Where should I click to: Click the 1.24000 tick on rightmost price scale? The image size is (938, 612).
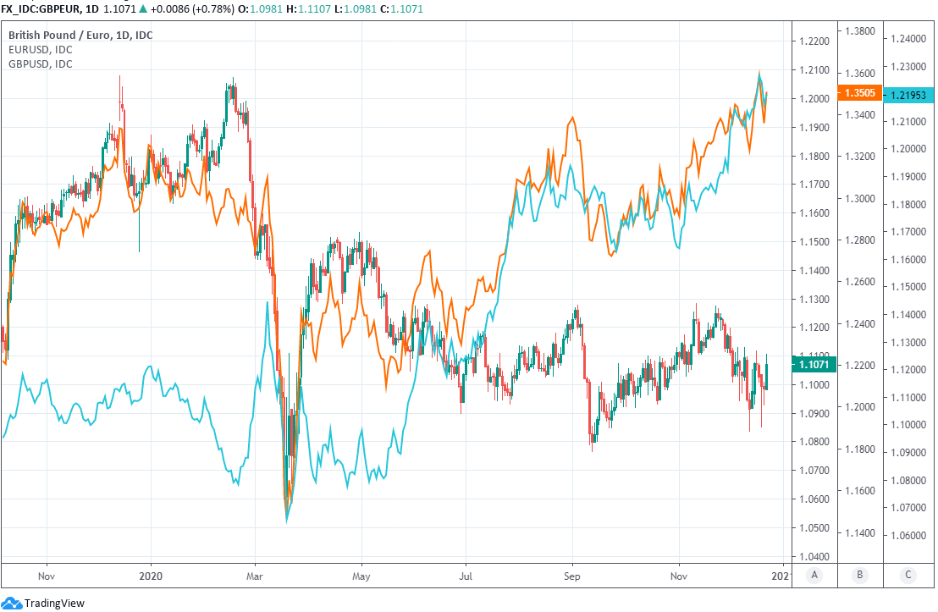[x=908, y=38]
